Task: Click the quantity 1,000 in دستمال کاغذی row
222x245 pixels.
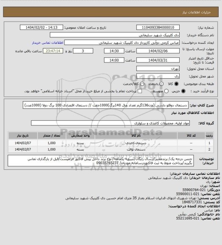Action: coord(52,143)
